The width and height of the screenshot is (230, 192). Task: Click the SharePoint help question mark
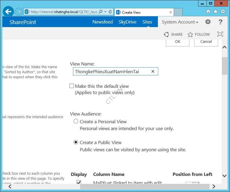pyautogui.click(x=220, y=22)
